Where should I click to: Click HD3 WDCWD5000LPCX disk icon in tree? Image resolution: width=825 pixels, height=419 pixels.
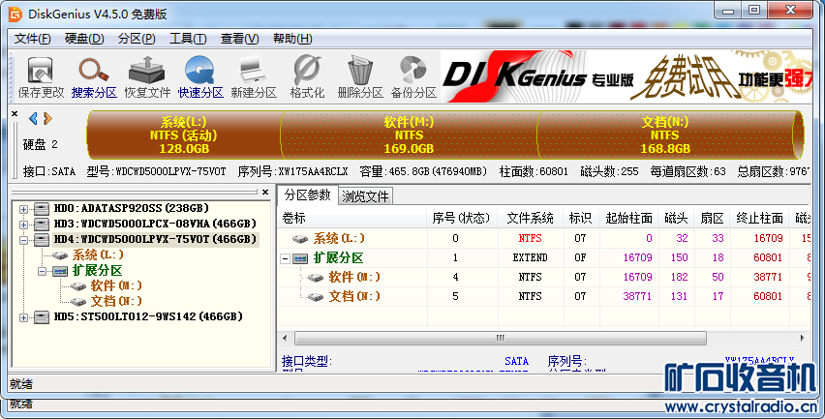(42, 224)
